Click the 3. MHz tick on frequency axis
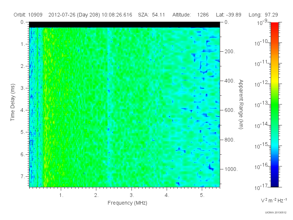Viewport: 293px width, 220px height. pos(132,195)
